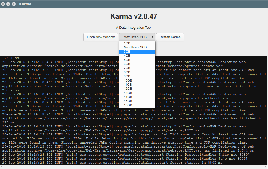Minimize the Karma window
The image size is (268, 169).
(8, 4)
